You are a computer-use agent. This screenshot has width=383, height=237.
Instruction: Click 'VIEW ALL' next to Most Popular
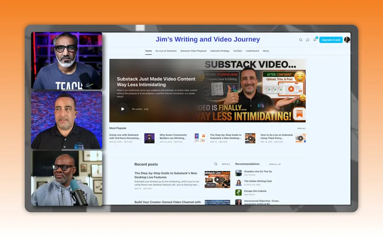pos(300,128)
